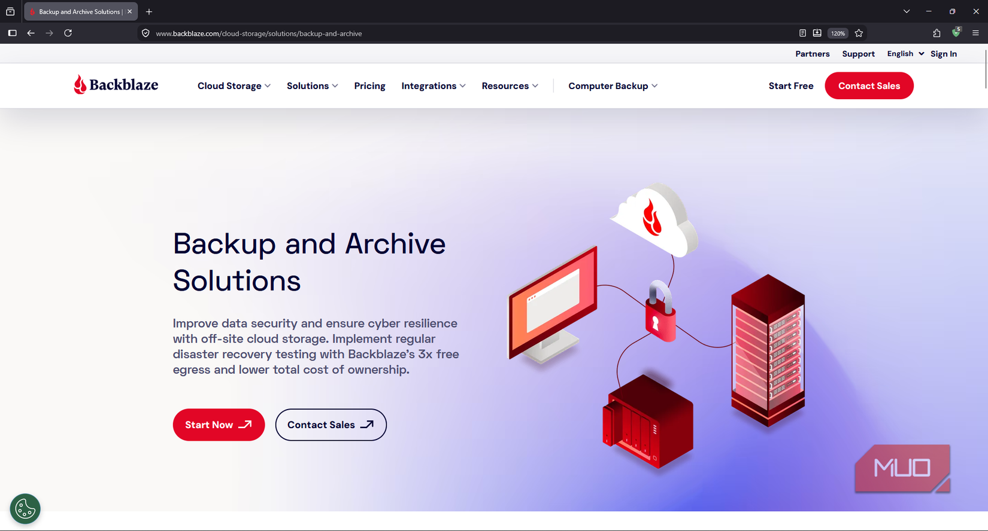Open cookie preferences icon
Image resolution: width=988 pixels, height=531 pixels.
pyautogui.click(x=25, y=509)
